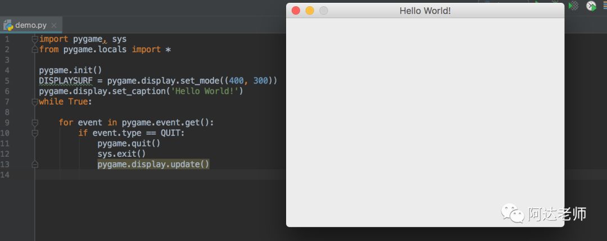Click the pygame.init() statement
This screenshot has width=607, height=241.
coord(70,70)
